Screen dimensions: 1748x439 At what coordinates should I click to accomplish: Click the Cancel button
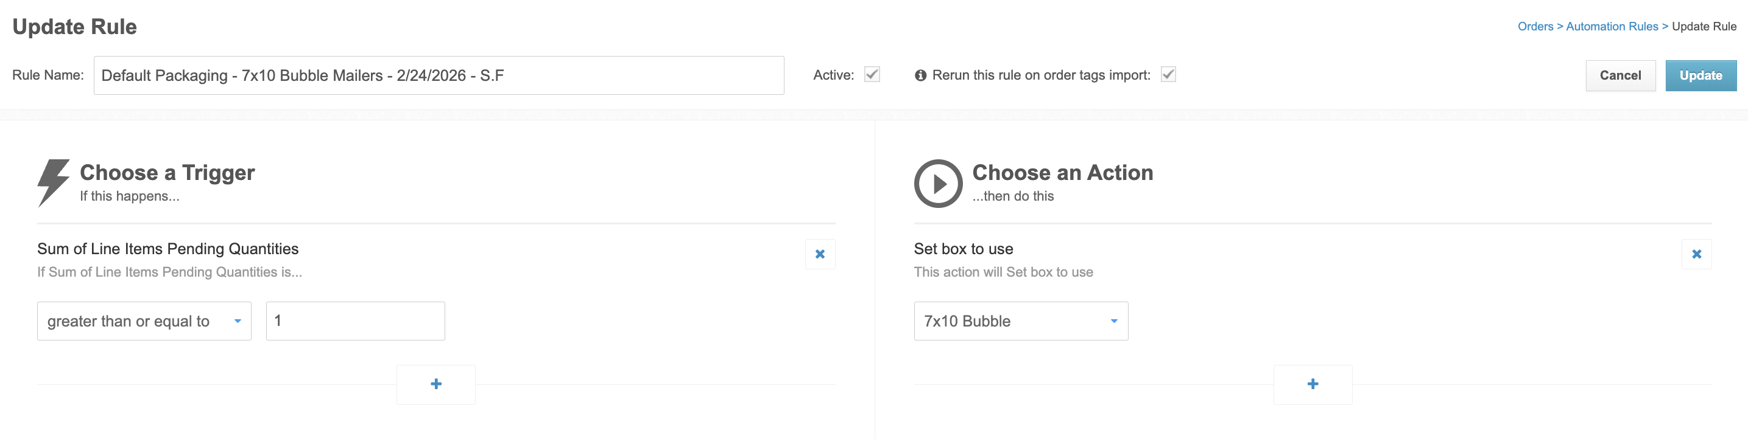click(x=1621, y=75)
